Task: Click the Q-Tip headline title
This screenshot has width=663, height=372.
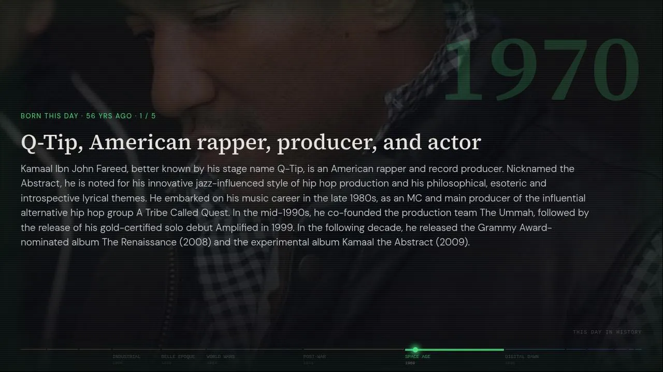Action: coord(251,142)
